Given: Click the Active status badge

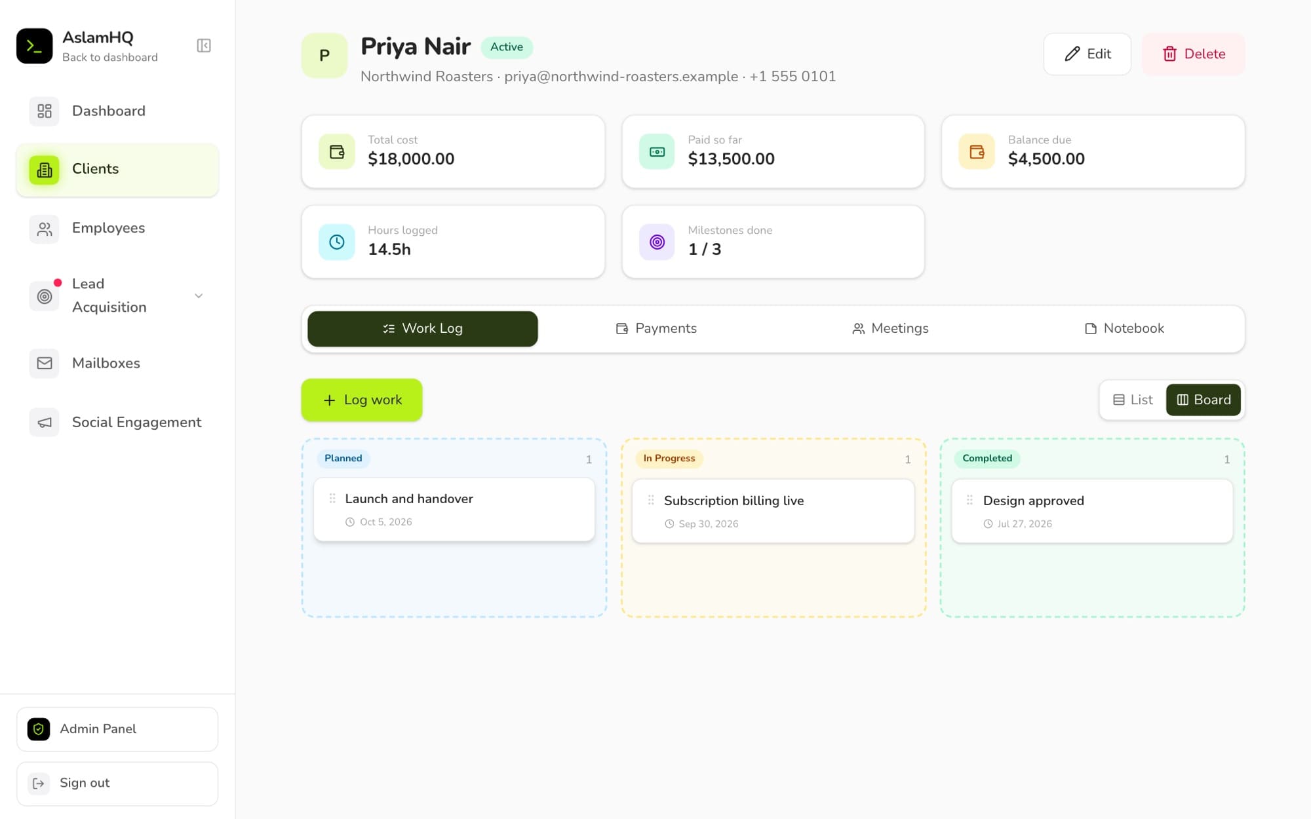Looking at the screenshot, I should coord(507,47).
